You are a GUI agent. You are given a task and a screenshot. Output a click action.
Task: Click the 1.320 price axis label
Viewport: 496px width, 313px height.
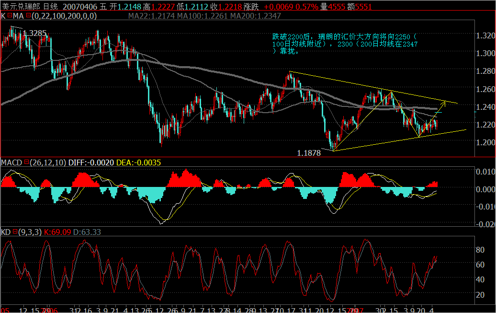(485, 35)
